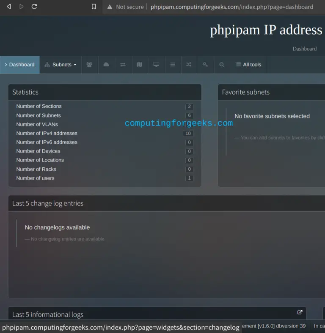Click the shuffle arrows icon in navbar
This screenshot has height=333, width=325.
coord(189,65)
